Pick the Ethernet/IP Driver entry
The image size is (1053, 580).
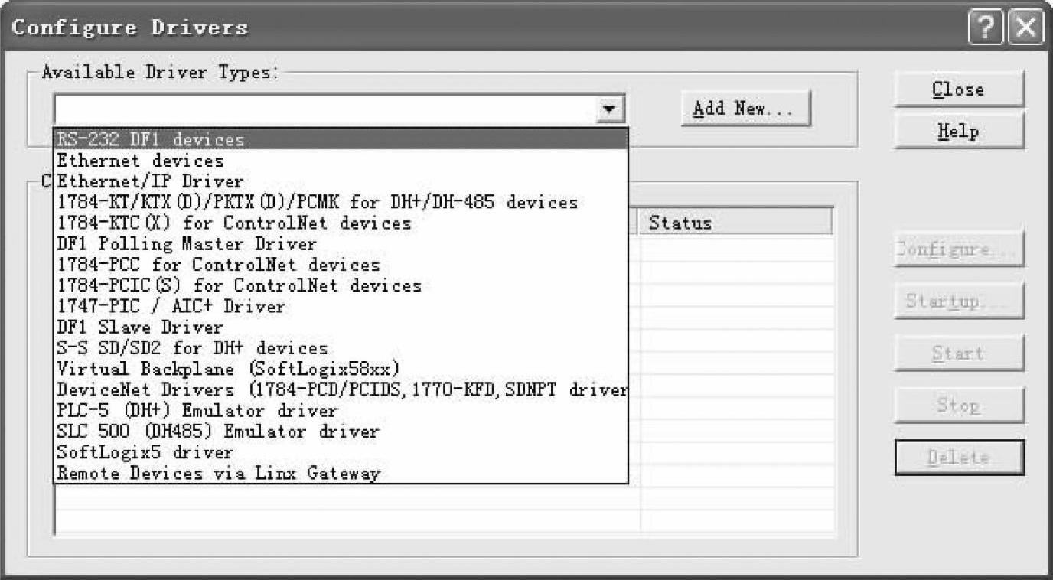click(x=341, y=181)
